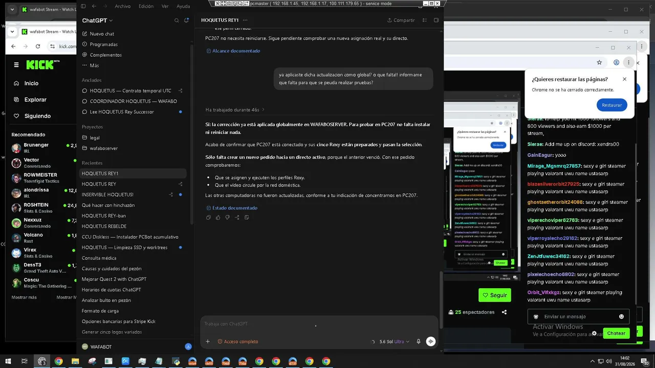Screen dimensions: 655x368
Task: Open the chat CCU Diskless — Instalador PCBot acumulativo
Action: pos(132,237)
